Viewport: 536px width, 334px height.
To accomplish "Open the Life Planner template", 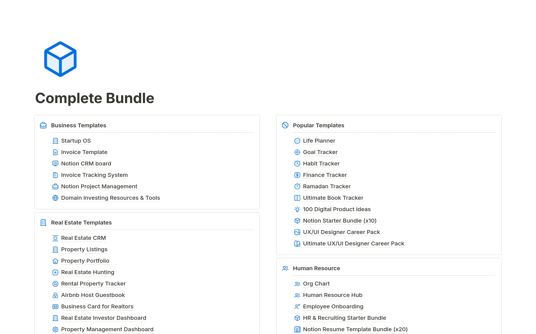I will pos(319,141).
